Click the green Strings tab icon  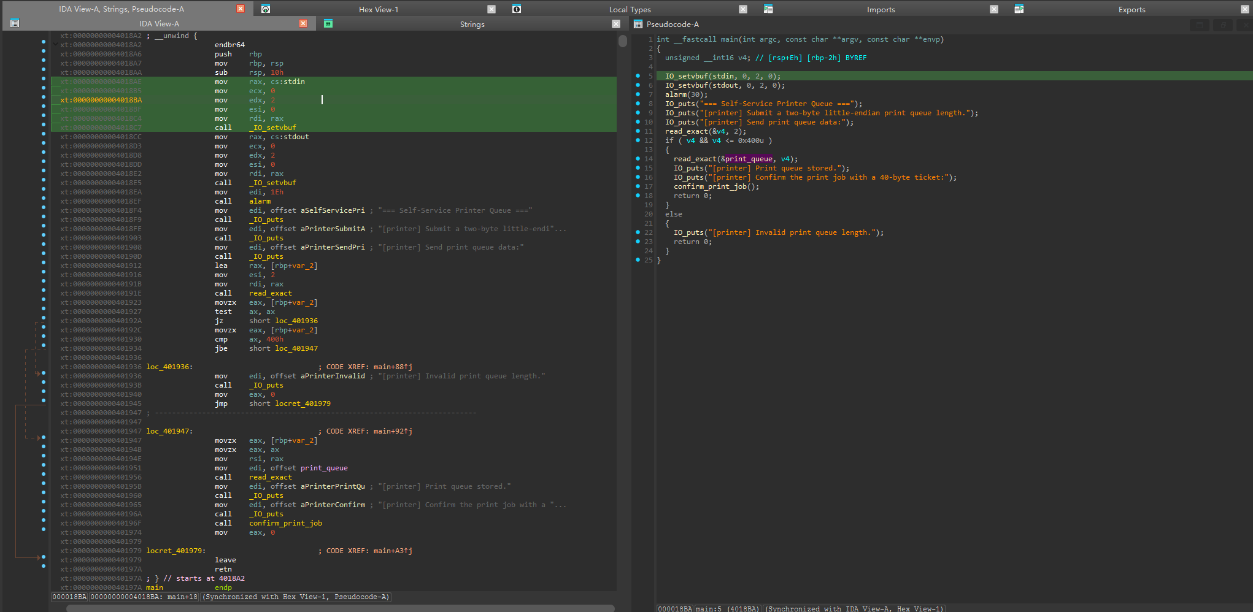pos(328,24)
